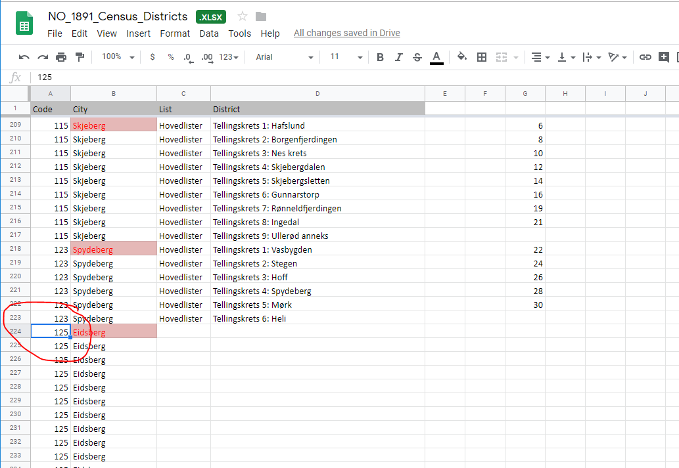Star this spreadsheet document
The image size is (679, 468).
[x=243, y=16]
